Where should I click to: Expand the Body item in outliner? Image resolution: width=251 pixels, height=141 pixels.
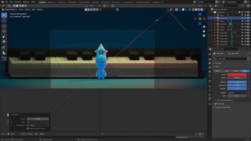(215, 21)
